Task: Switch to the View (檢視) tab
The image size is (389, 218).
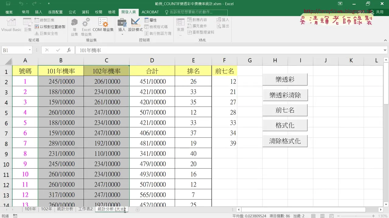Action: pos(112,12)
